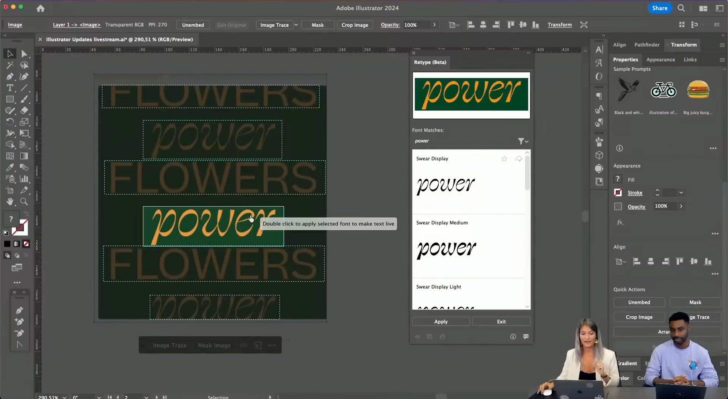The height and width of the screenshot is (399, 728).
Task: Click info icon at Retype panel bottom
Action: [513, 336]
